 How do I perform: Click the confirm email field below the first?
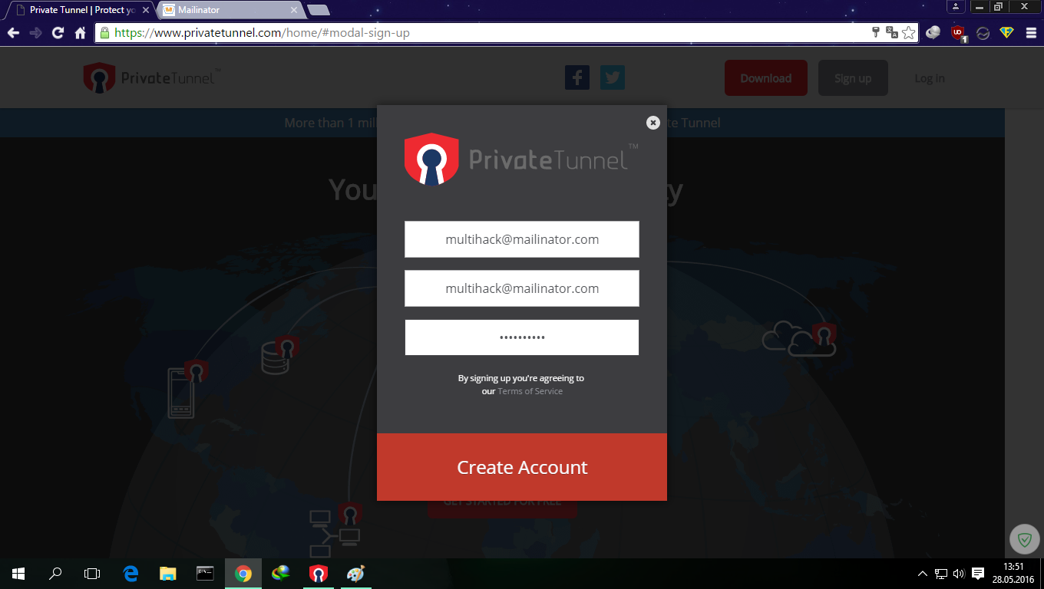[x=522, y=288]
